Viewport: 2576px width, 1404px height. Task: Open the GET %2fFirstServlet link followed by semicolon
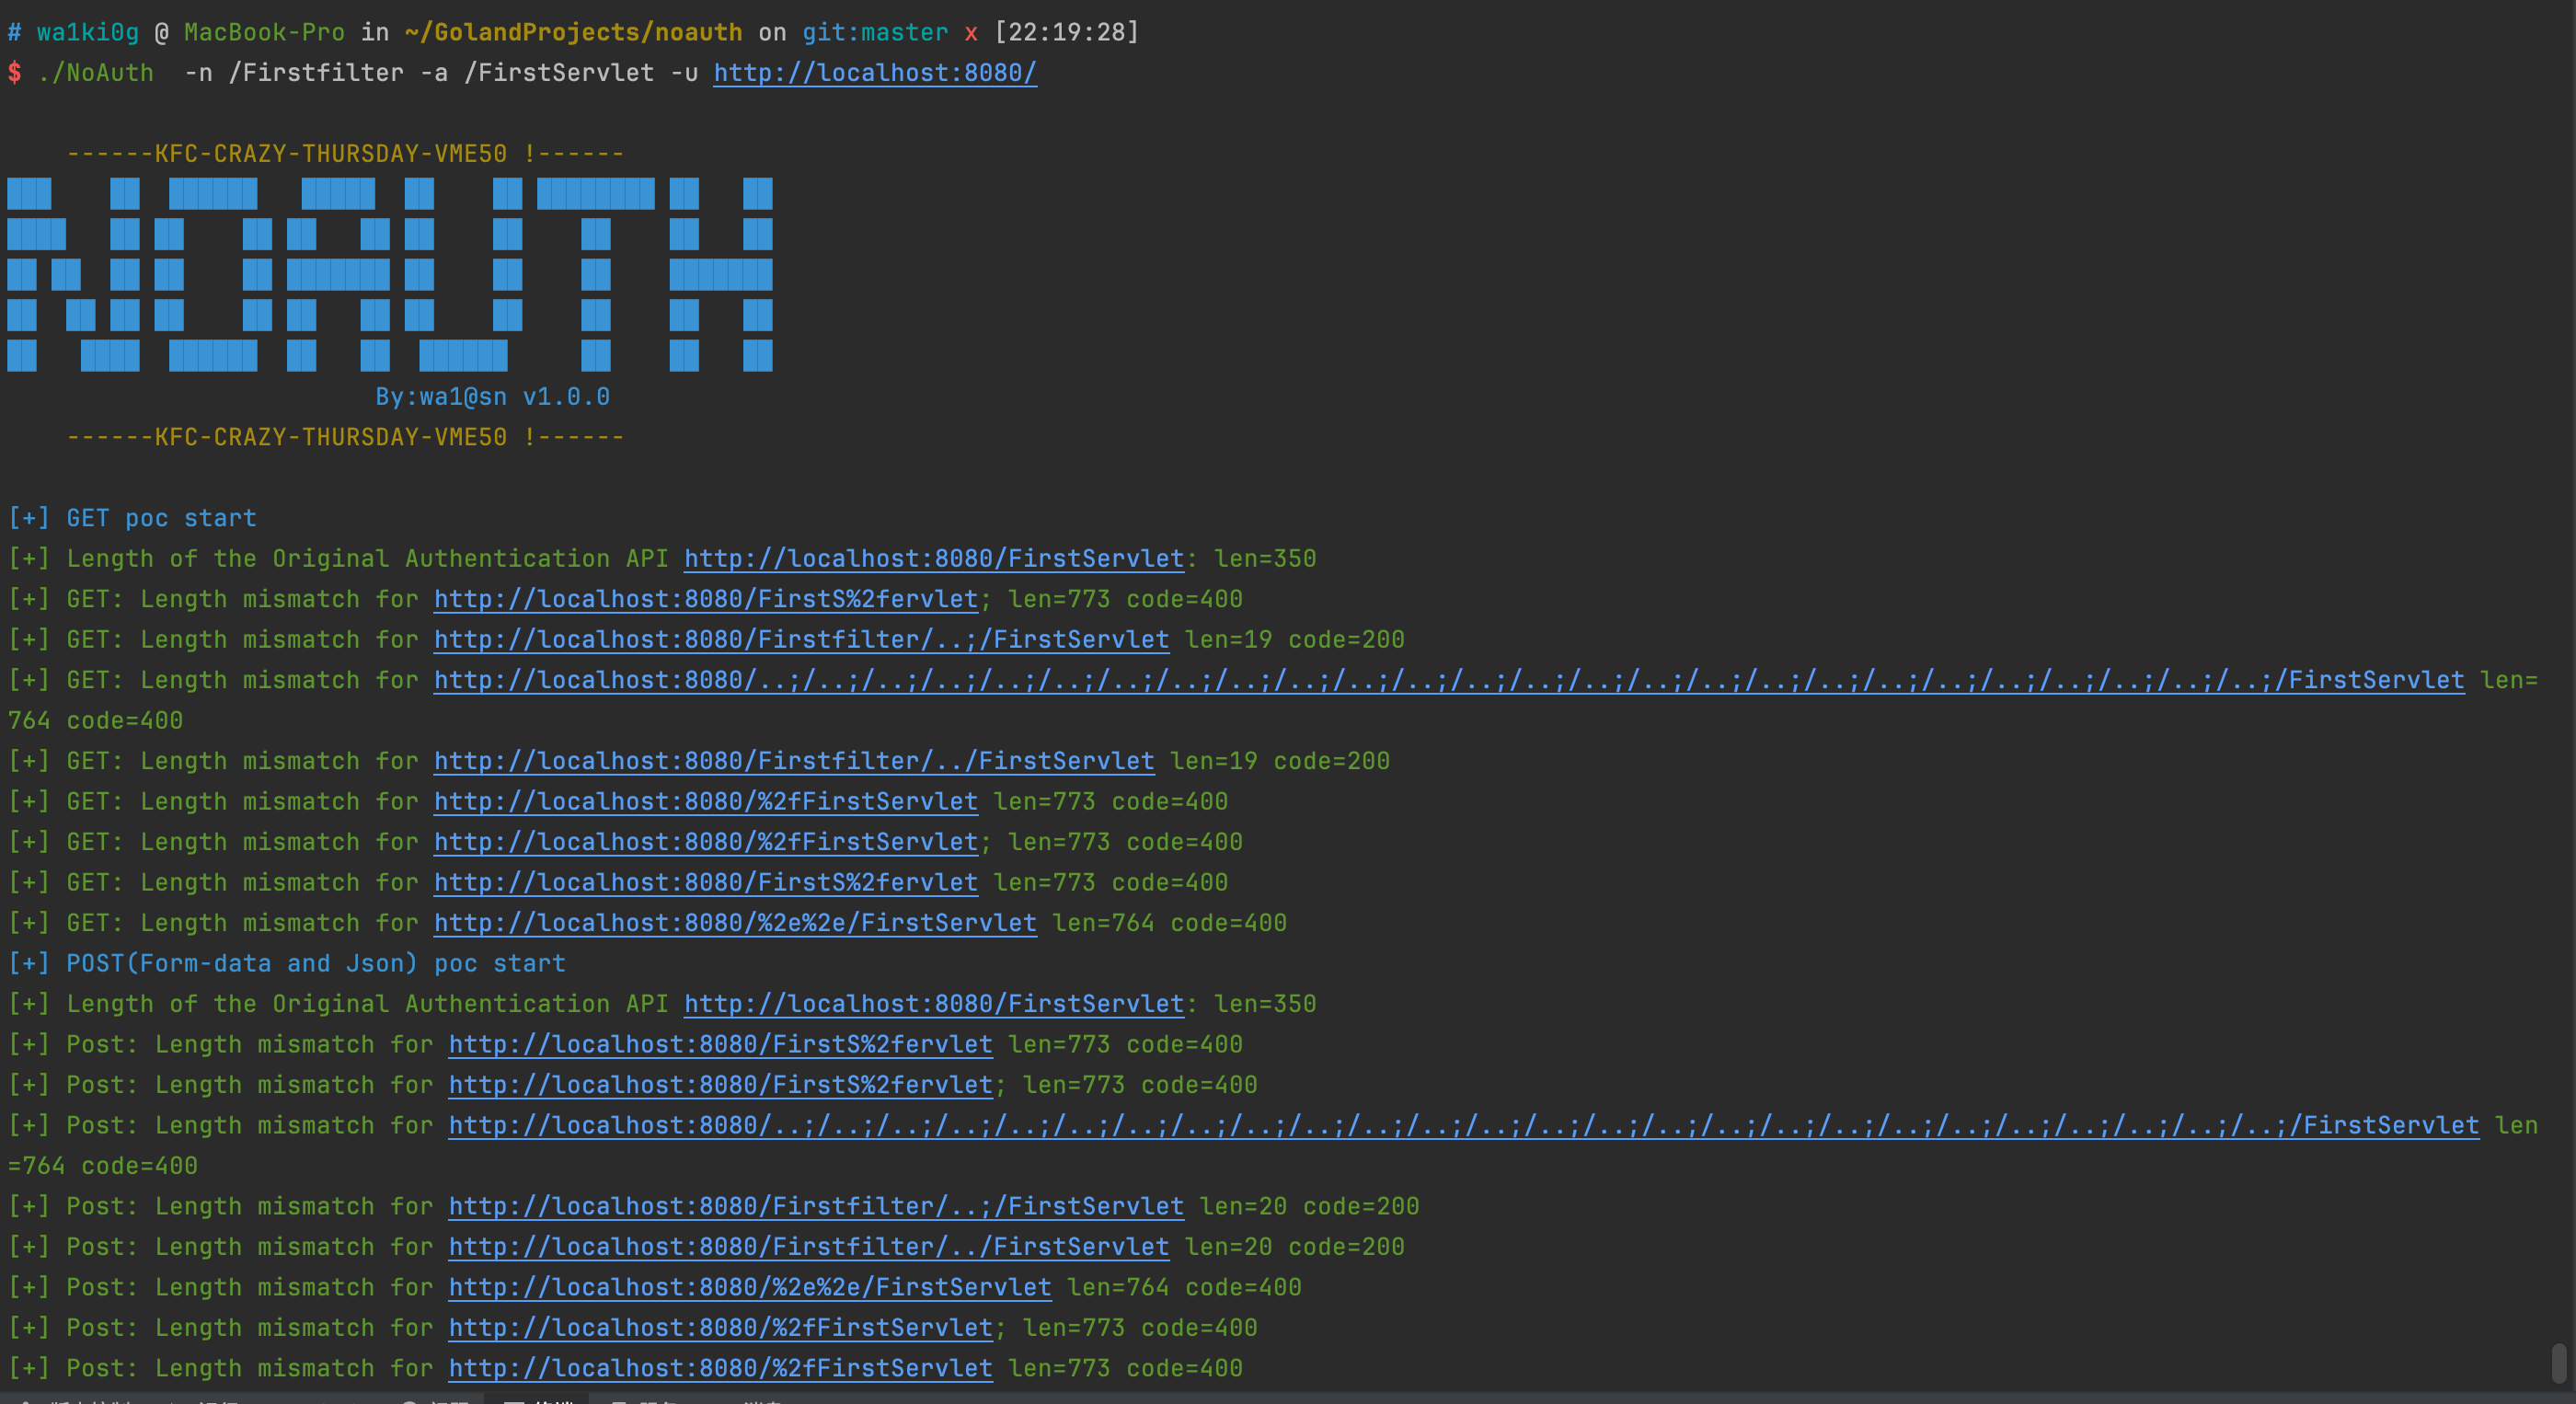tap(705, 842)
